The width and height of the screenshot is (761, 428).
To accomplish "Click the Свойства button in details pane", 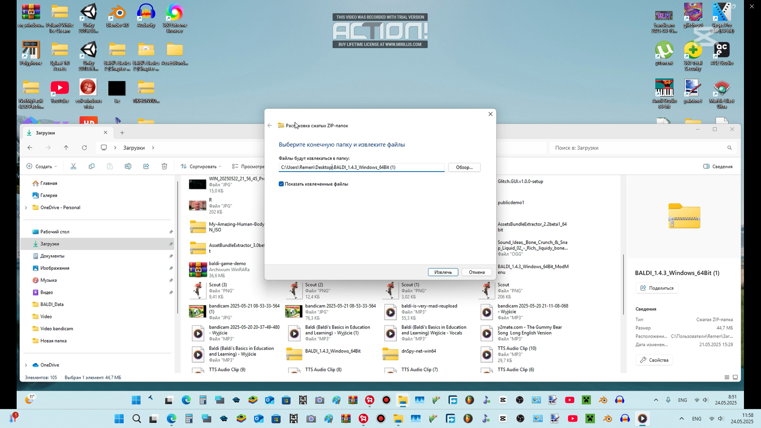I will point(654,360).
